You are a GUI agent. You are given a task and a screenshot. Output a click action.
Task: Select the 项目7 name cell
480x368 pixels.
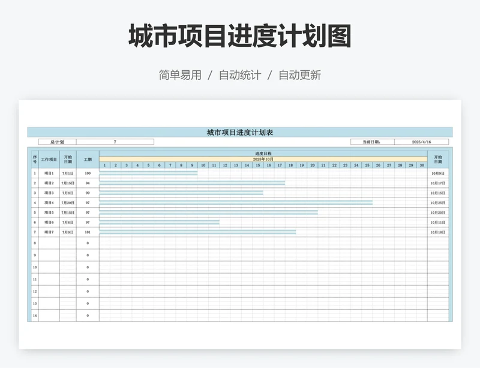pyautogui.click(x=49, y=232)
